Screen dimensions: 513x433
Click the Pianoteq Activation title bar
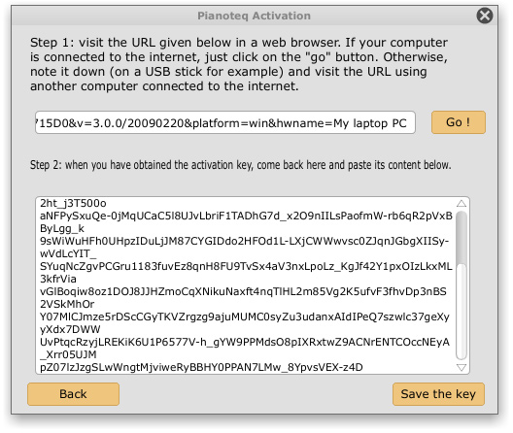[254, 16]
